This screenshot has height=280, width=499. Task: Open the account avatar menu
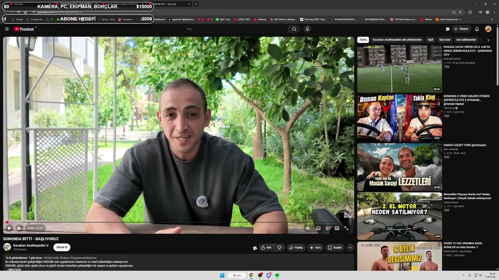coord(488,29)
